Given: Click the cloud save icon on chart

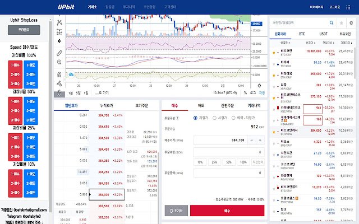Looking at the screenshot, I should click(x=71, y=74).
